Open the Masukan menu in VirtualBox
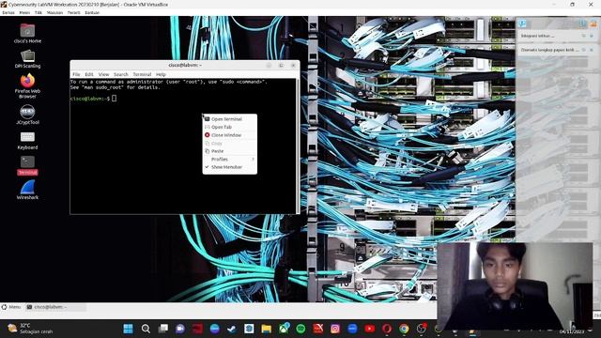The image size is (601, 338). tap(54, 12)
